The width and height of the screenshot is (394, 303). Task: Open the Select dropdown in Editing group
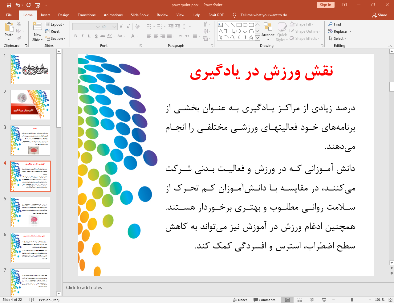click(338, 39)
